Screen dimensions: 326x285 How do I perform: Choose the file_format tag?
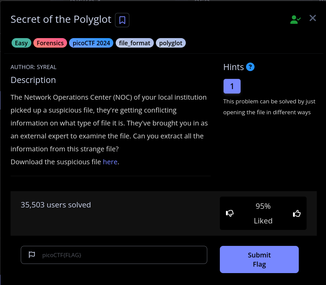pyautogui.click(x=134, y=43)
